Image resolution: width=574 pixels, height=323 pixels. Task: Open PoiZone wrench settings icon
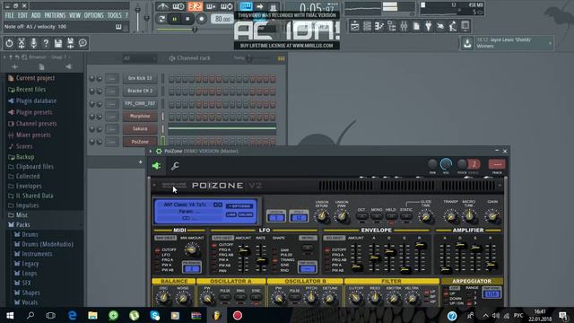175,166
